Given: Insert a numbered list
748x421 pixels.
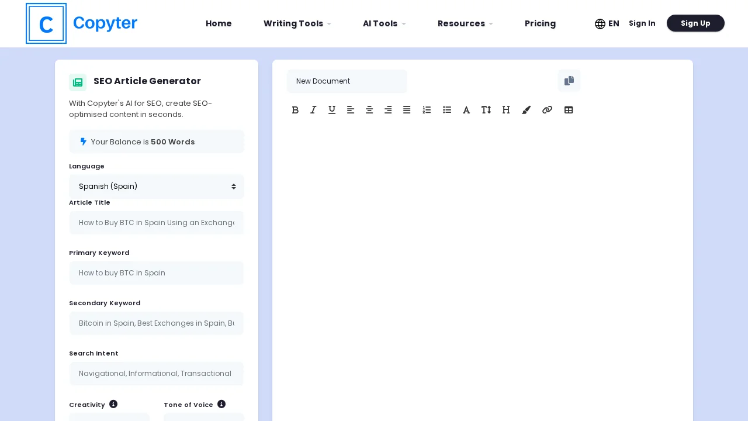Looking at the screenshot, I should point(427,110).
